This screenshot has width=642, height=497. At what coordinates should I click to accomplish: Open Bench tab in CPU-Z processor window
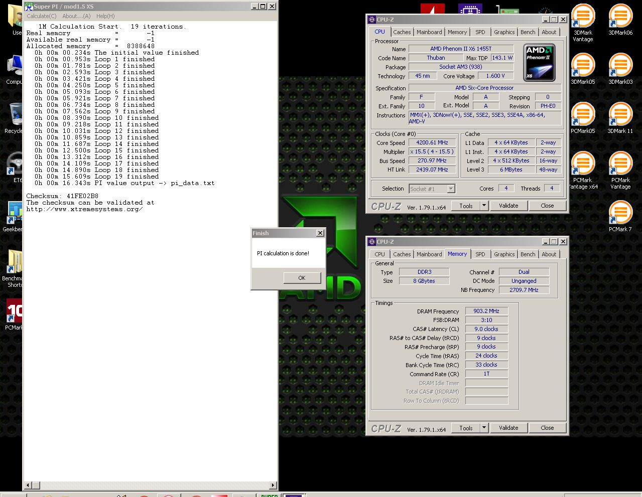click(x=528, y=32)
